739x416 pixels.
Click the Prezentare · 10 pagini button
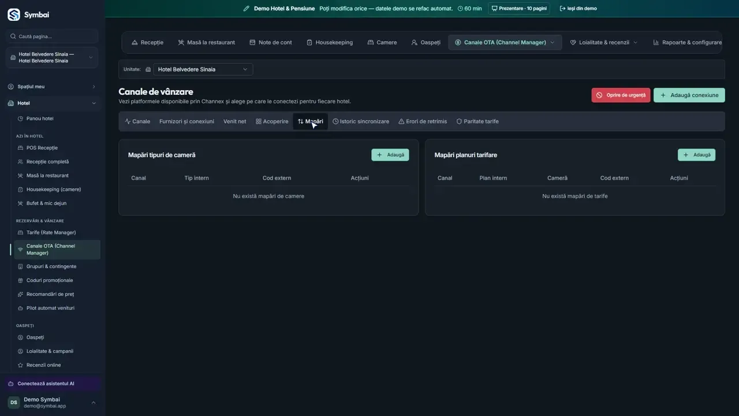(x=519, y=9)
